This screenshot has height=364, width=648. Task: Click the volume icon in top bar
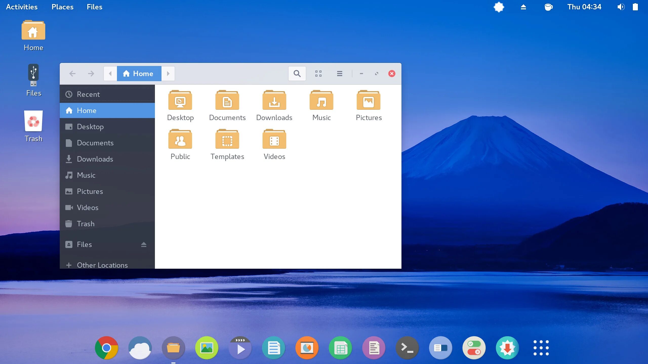coord(621,7)
